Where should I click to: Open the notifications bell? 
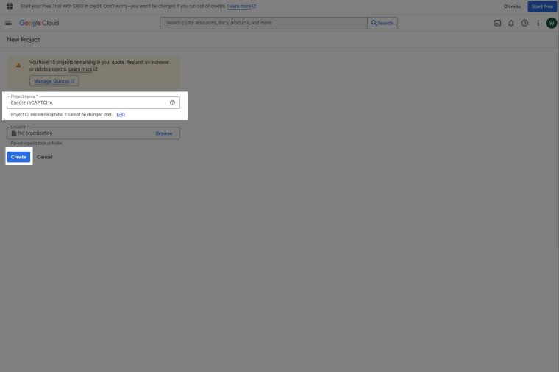pos(511,23)
